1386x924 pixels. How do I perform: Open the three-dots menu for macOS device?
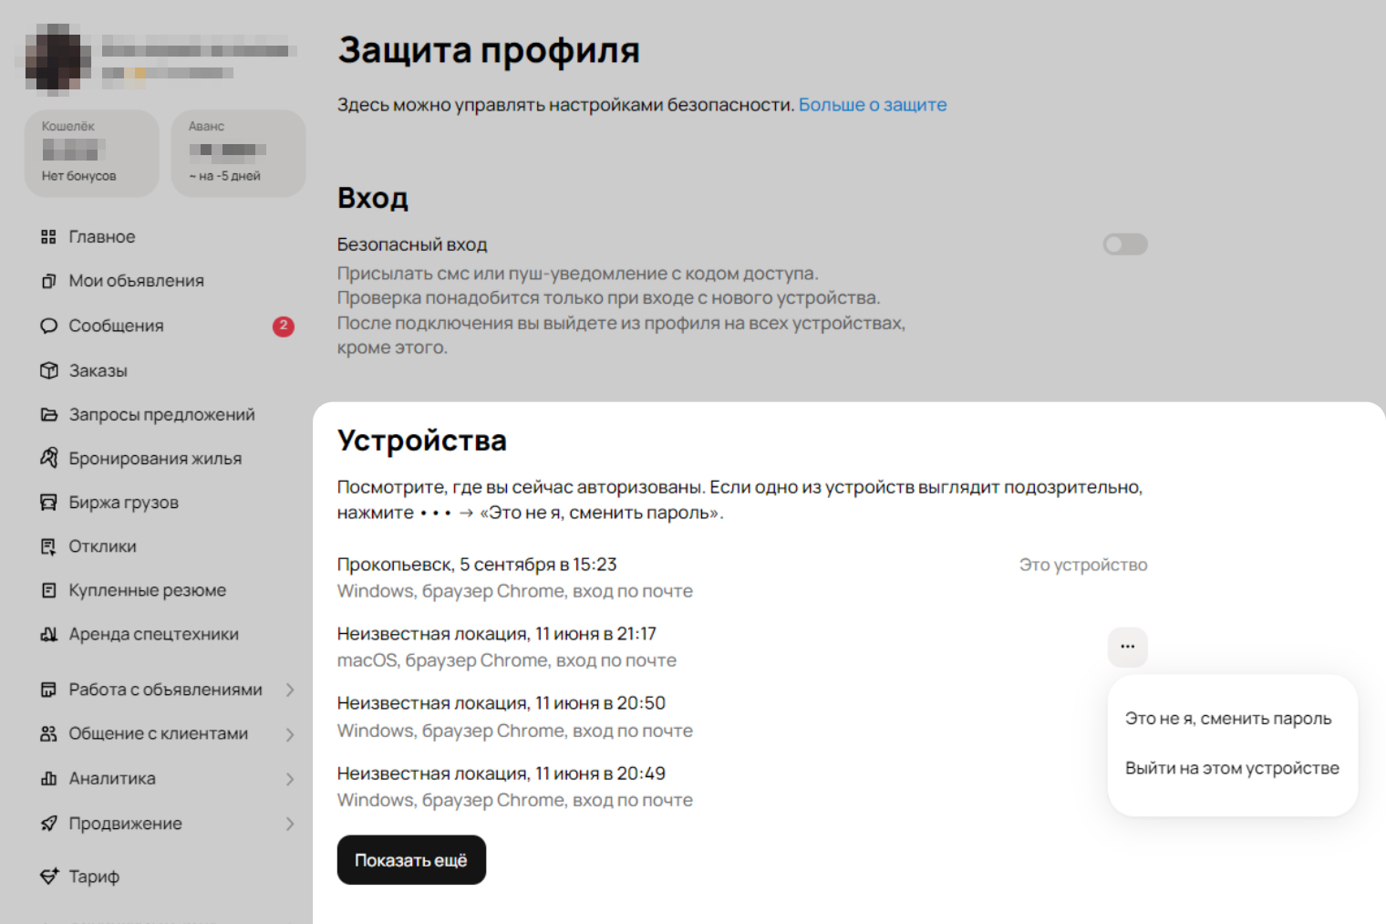[x=1128, y=647]
